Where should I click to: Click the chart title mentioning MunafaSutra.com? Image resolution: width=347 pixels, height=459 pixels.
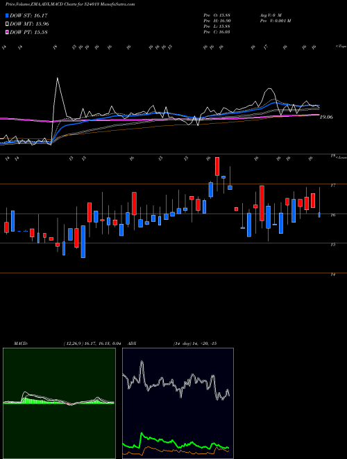point(70,5)
